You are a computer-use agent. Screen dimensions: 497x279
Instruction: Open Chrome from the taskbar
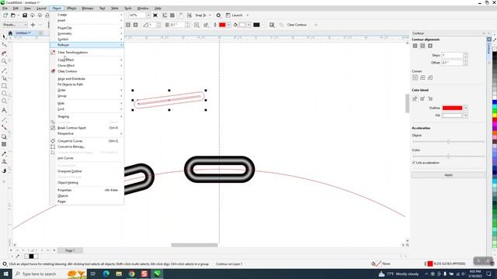click(131, 274)
